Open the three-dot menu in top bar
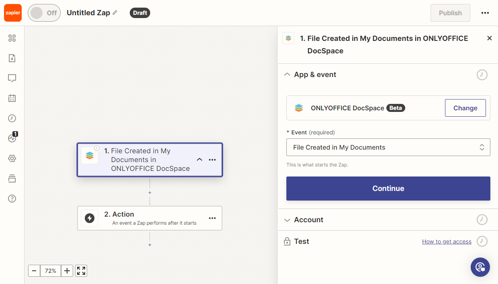This screenshot has height=284, width=498. tap(485, 13)
